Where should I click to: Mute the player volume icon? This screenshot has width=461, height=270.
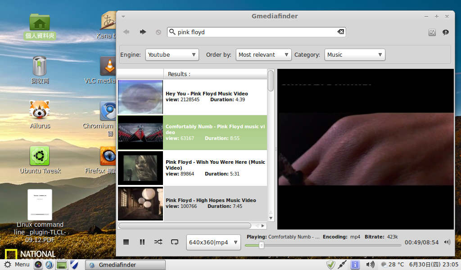tap(447, 242)
